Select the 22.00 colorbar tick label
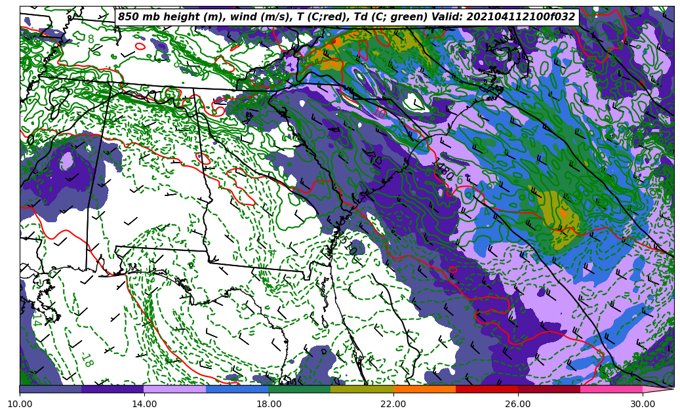Screen dimensions: 680x415 click(x=393, y=404)
